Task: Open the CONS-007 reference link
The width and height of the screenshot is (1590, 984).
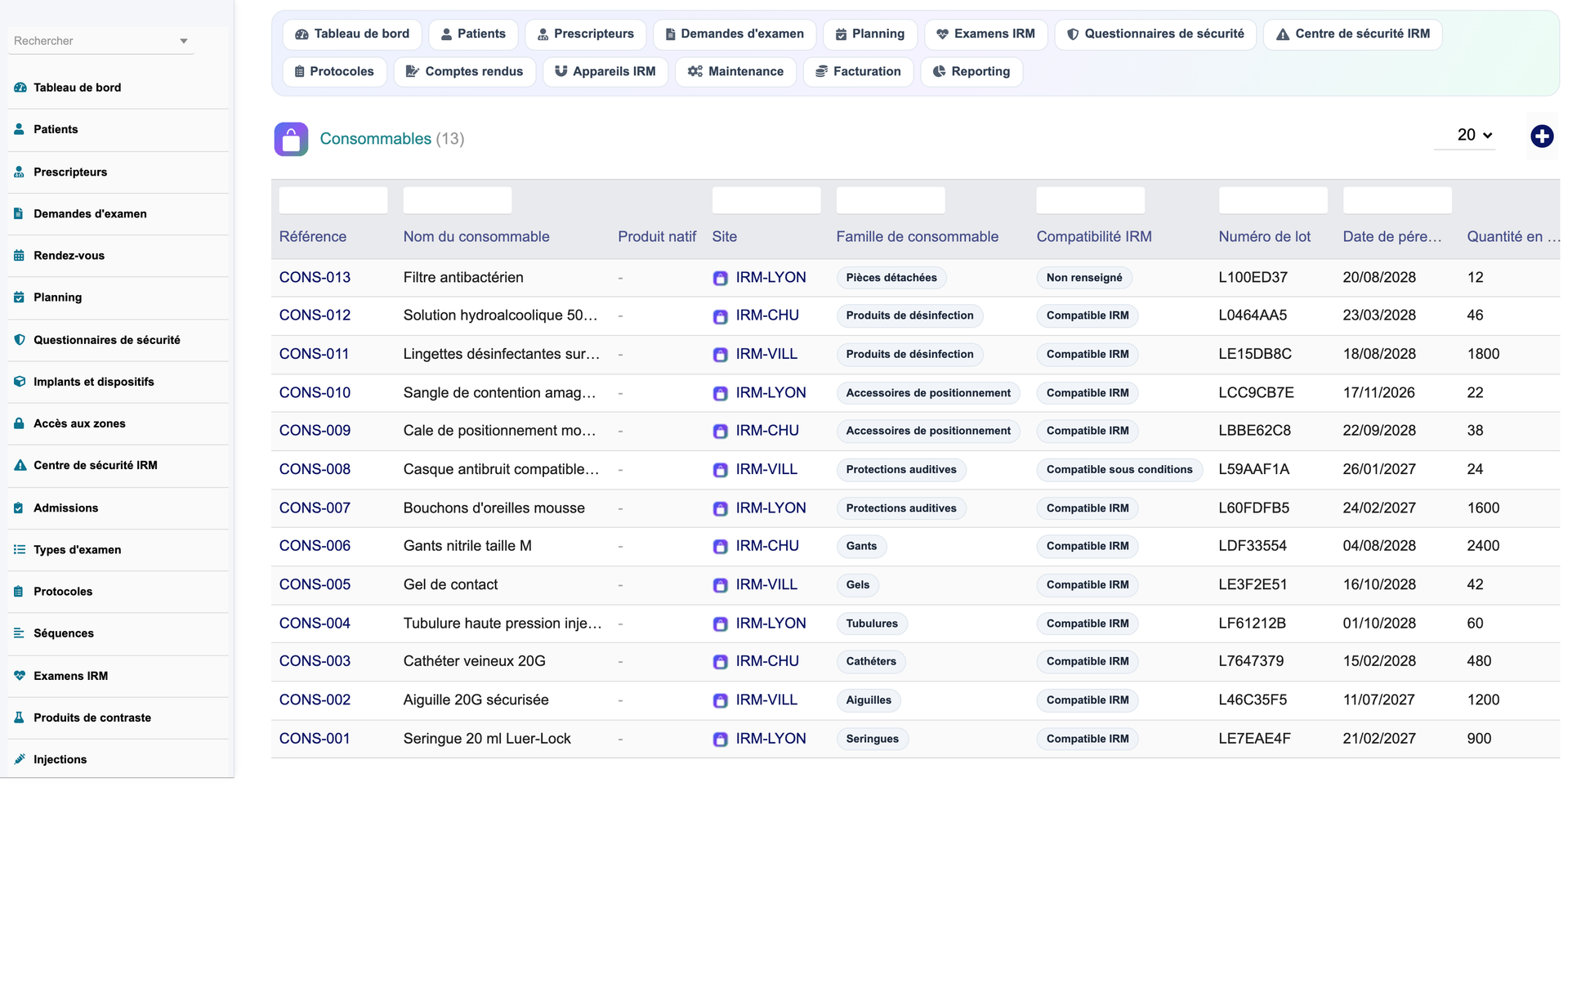Action: (315, 508)
